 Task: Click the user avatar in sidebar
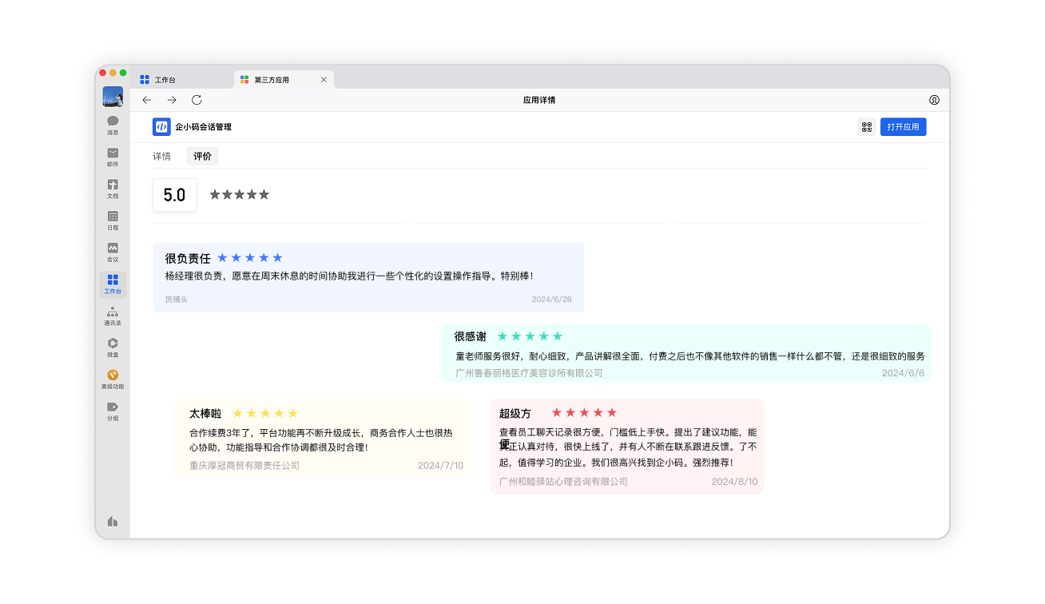(x=113, y=97)
